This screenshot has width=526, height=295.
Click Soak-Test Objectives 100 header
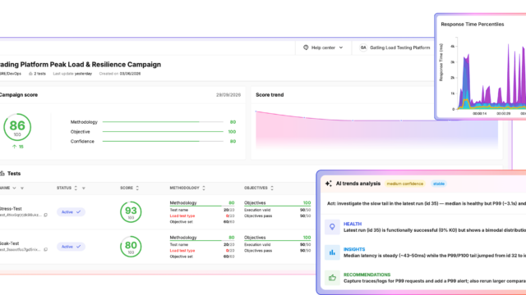(x=278, y=238)
